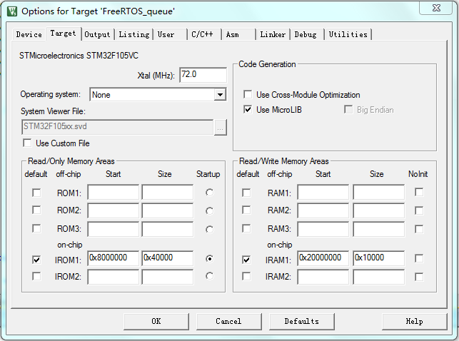
Task: Check the default box for RAM1
Action: click(x=246, y=193)
